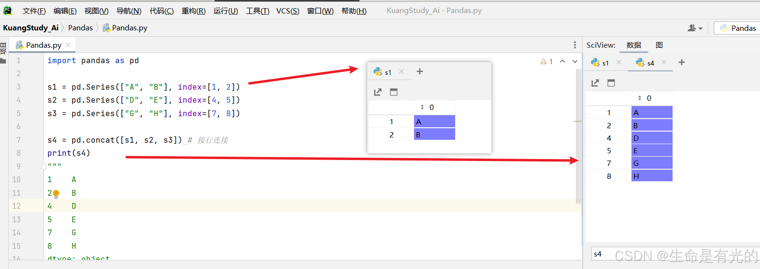This screenshot has height=269, width=760.
Task: Open SciView s4 data in external window
Action: coord(595,83)
